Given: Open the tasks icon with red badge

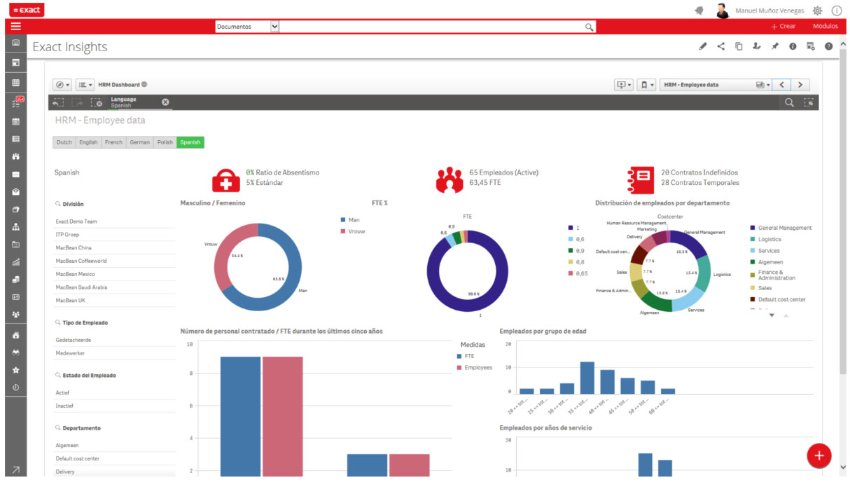Looking at the screenshot, I should coord(15,102).
